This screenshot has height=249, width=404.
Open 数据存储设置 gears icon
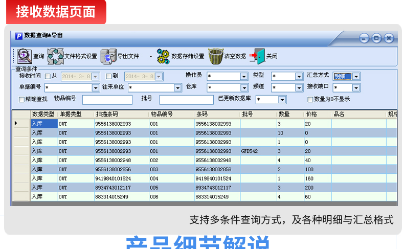(163, 56)
